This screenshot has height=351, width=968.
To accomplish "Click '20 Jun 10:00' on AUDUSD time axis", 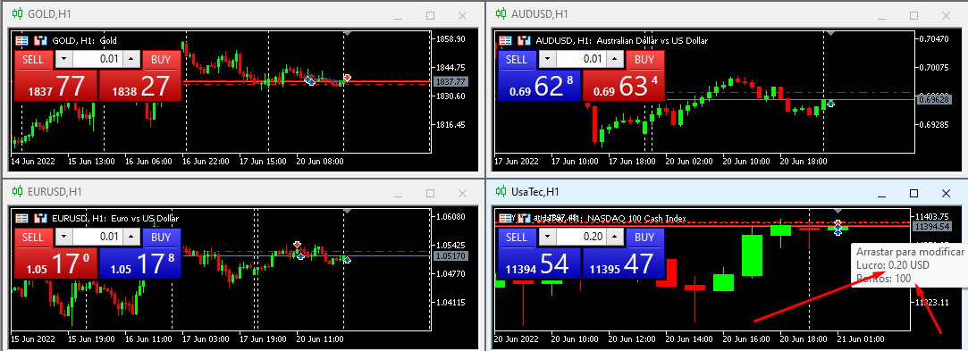I will [746, 162].
